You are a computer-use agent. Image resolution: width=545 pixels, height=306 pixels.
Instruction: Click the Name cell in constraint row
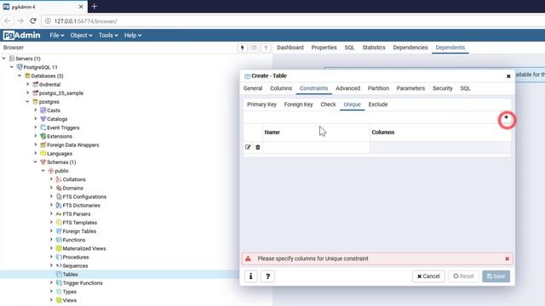point(316,147)
